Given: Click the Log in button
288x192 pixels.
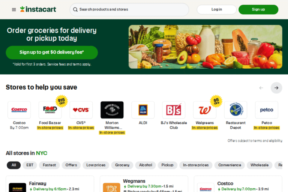Looking at the screenshot, I should pos(216,9).
